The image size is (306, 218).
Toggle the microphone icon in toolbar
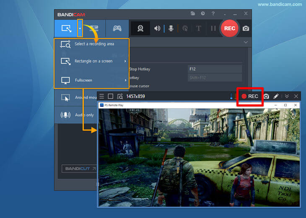(171, 29)
